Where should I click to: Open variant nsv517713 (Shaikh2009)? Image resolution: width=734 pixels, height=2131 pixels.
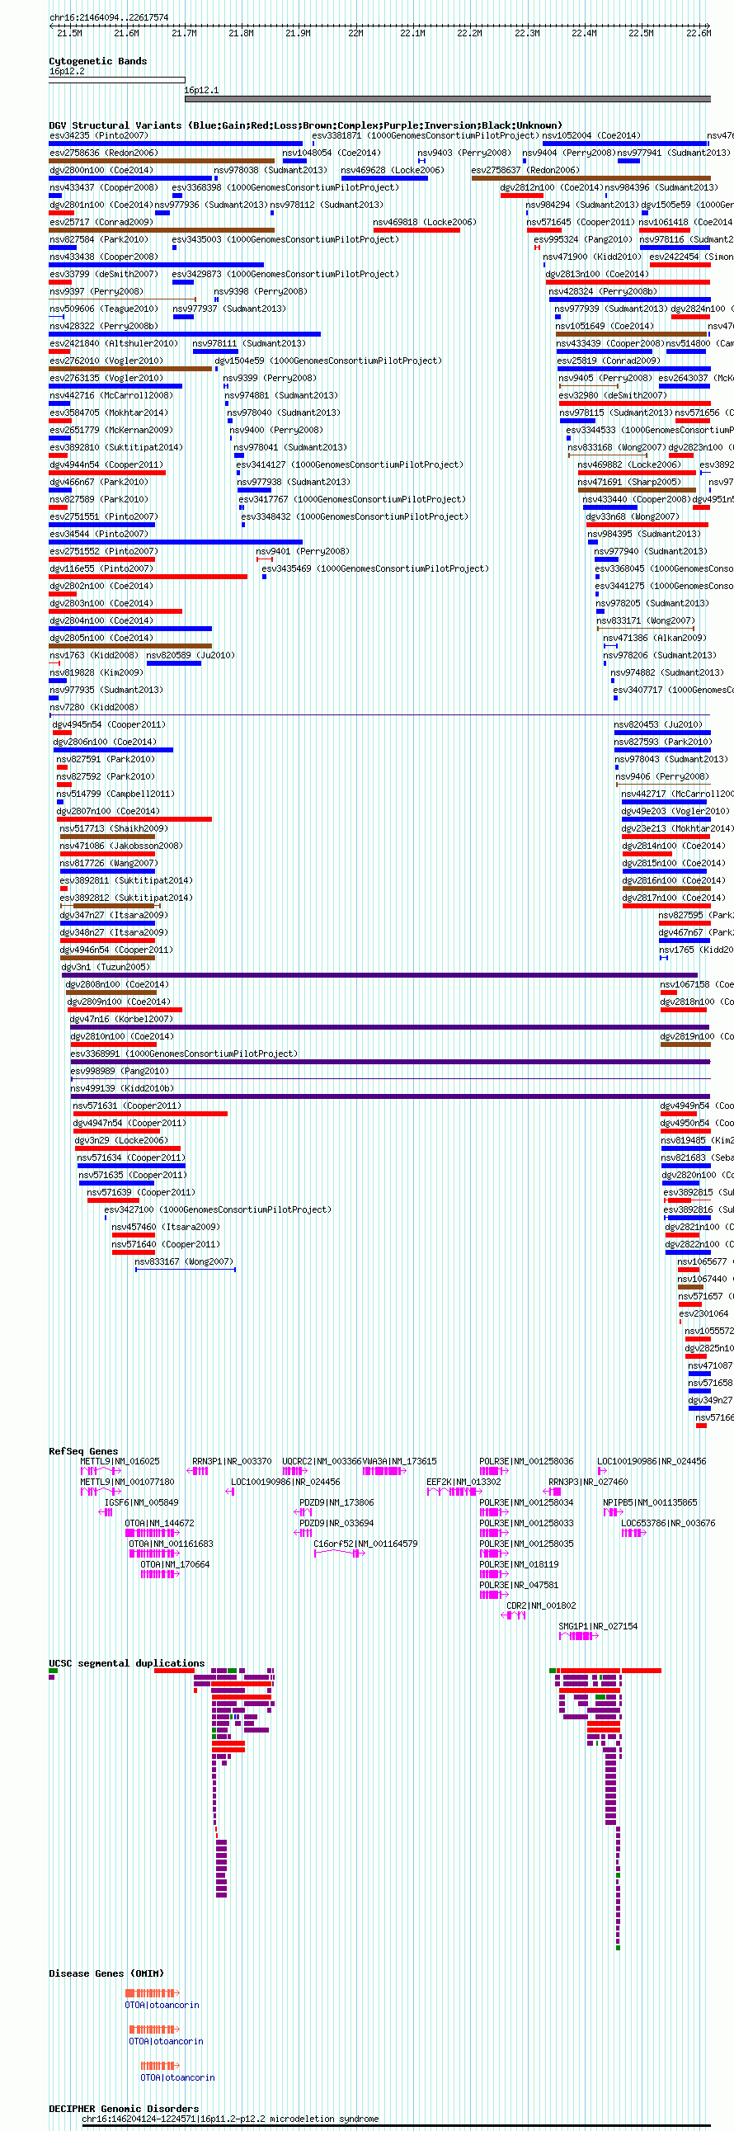click(113, 829)
